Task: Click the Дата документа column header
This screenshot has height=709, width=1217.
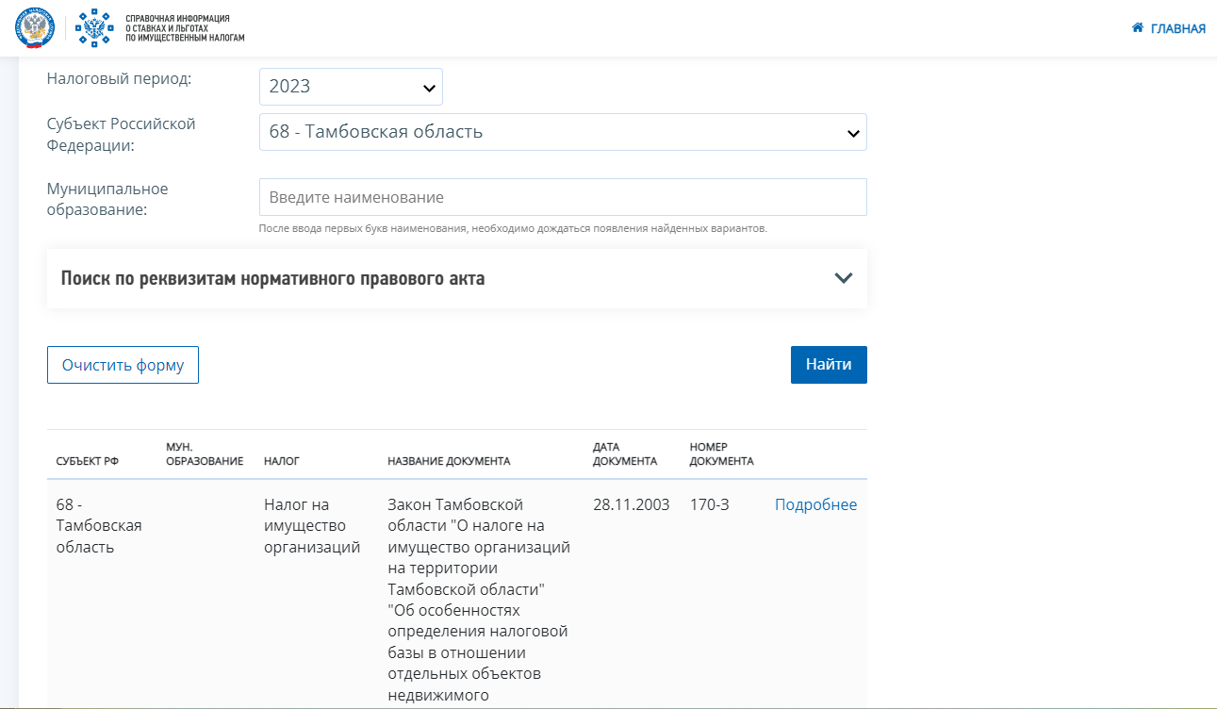Action: tap(624, 453)
